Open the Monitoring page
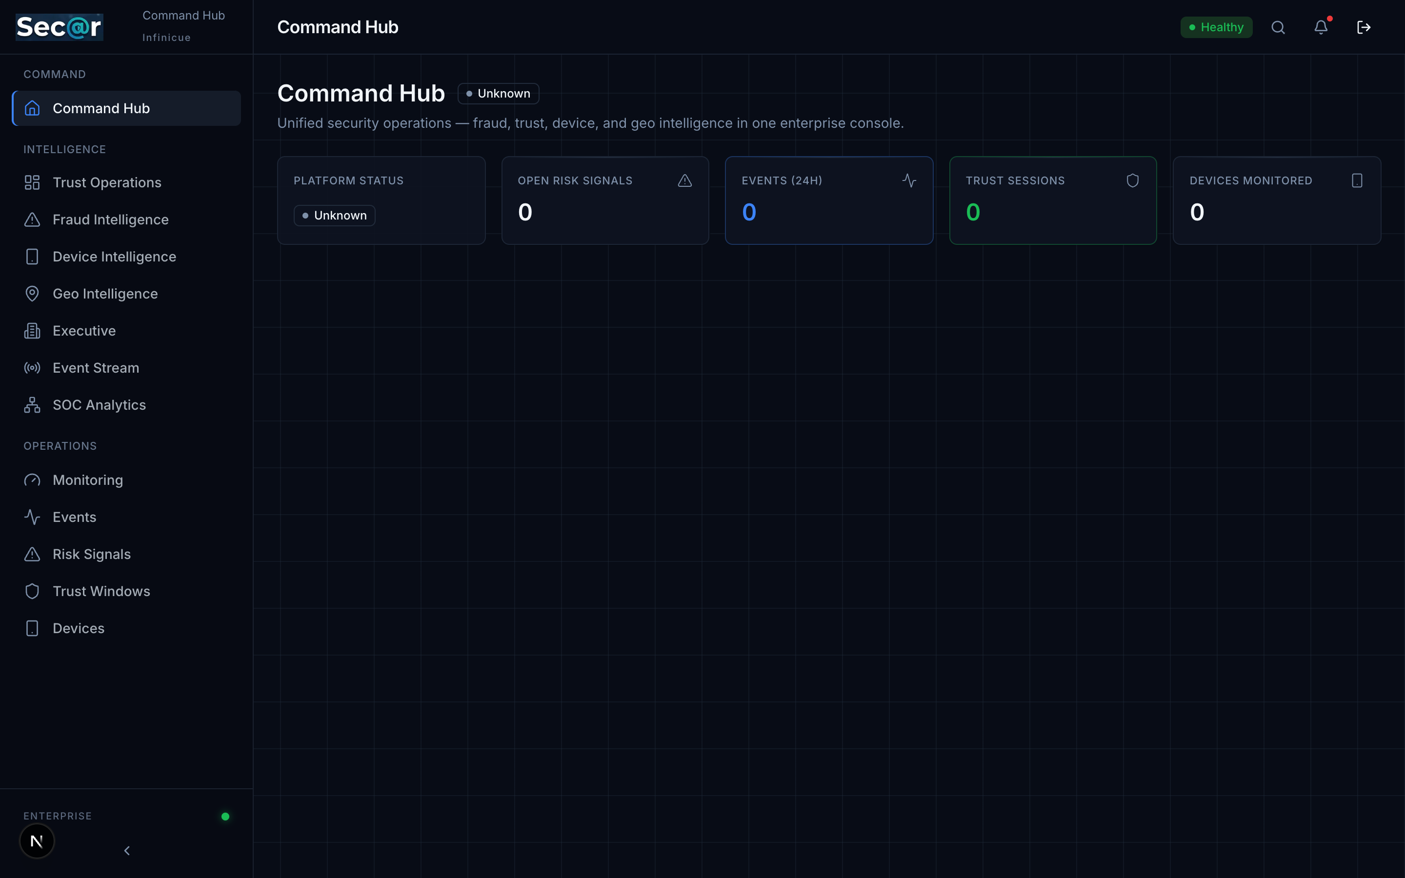 [126, 480]
